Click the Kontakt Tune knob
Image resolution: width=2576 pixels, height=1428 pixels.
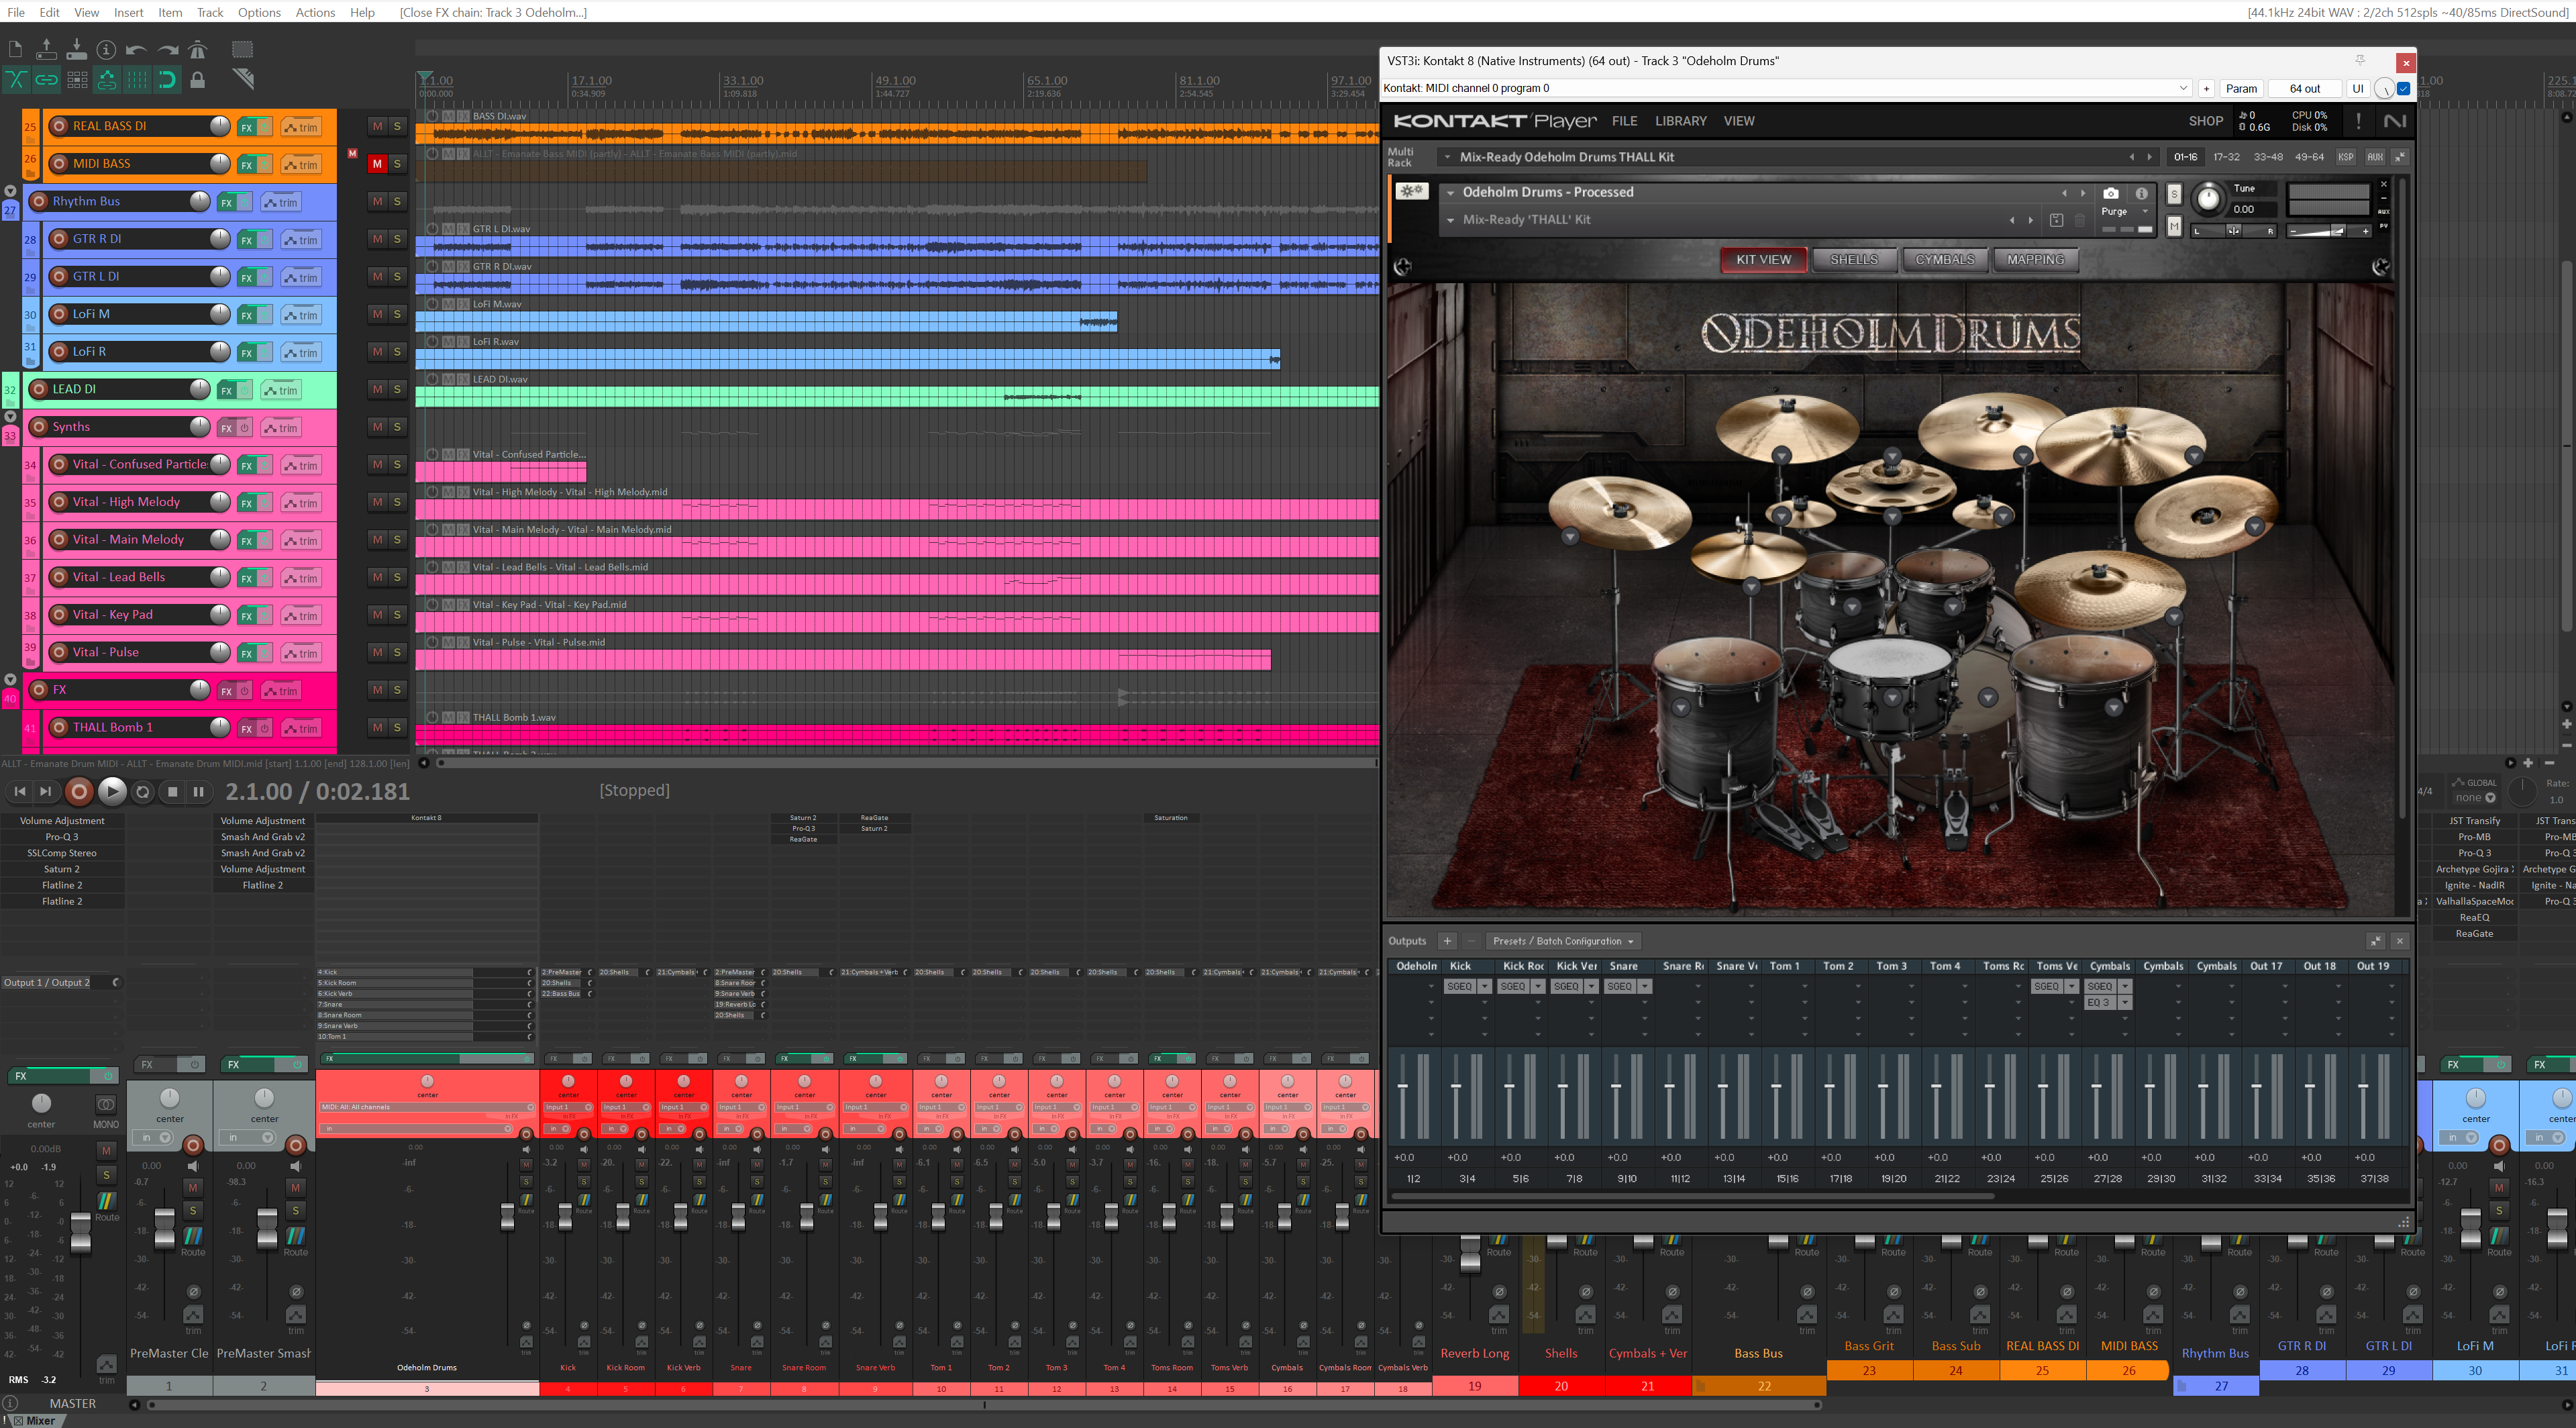tap(2208, 199)
